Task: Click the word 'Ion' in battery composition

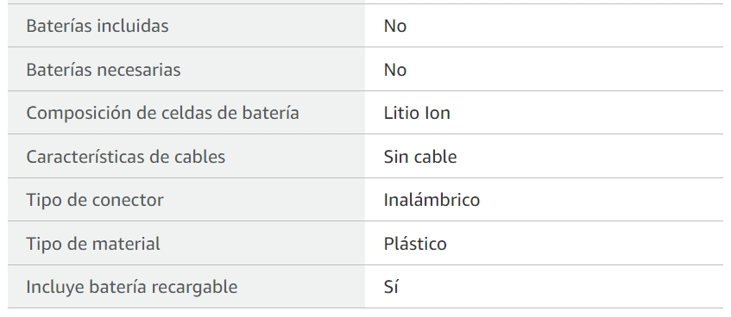Action: [x=438, y=113]
